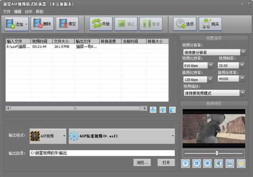This screenshot has height=177, width=253.
Task: Click the video preview thumbnail
Action: click(x=214, y=128)
